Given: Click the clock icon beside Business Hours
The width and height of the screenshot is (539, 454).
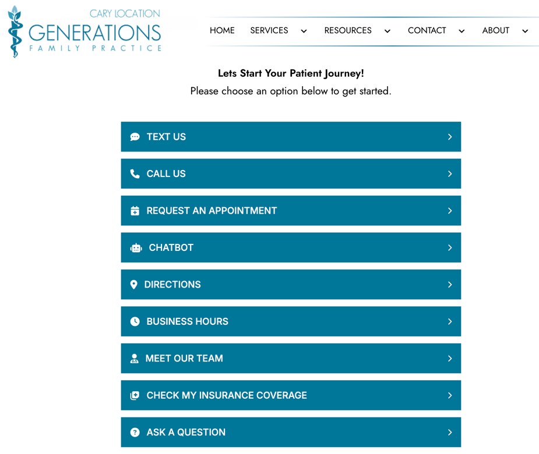Looking at the screenshot, I should tap(135, 321).
